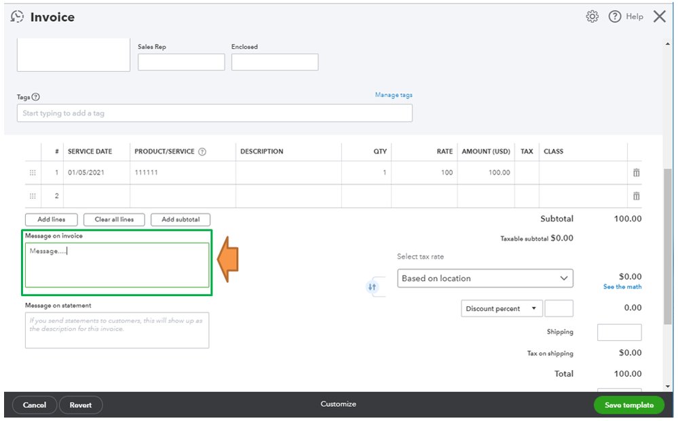
Task: Open the See the math link
Action: point(622,287)
